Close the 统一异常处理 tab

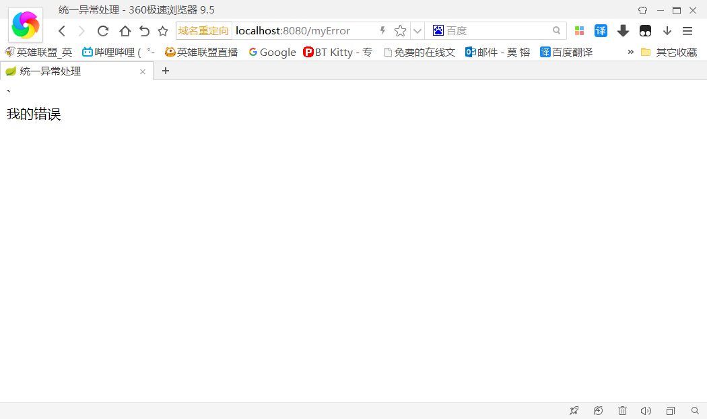point(143,71)
